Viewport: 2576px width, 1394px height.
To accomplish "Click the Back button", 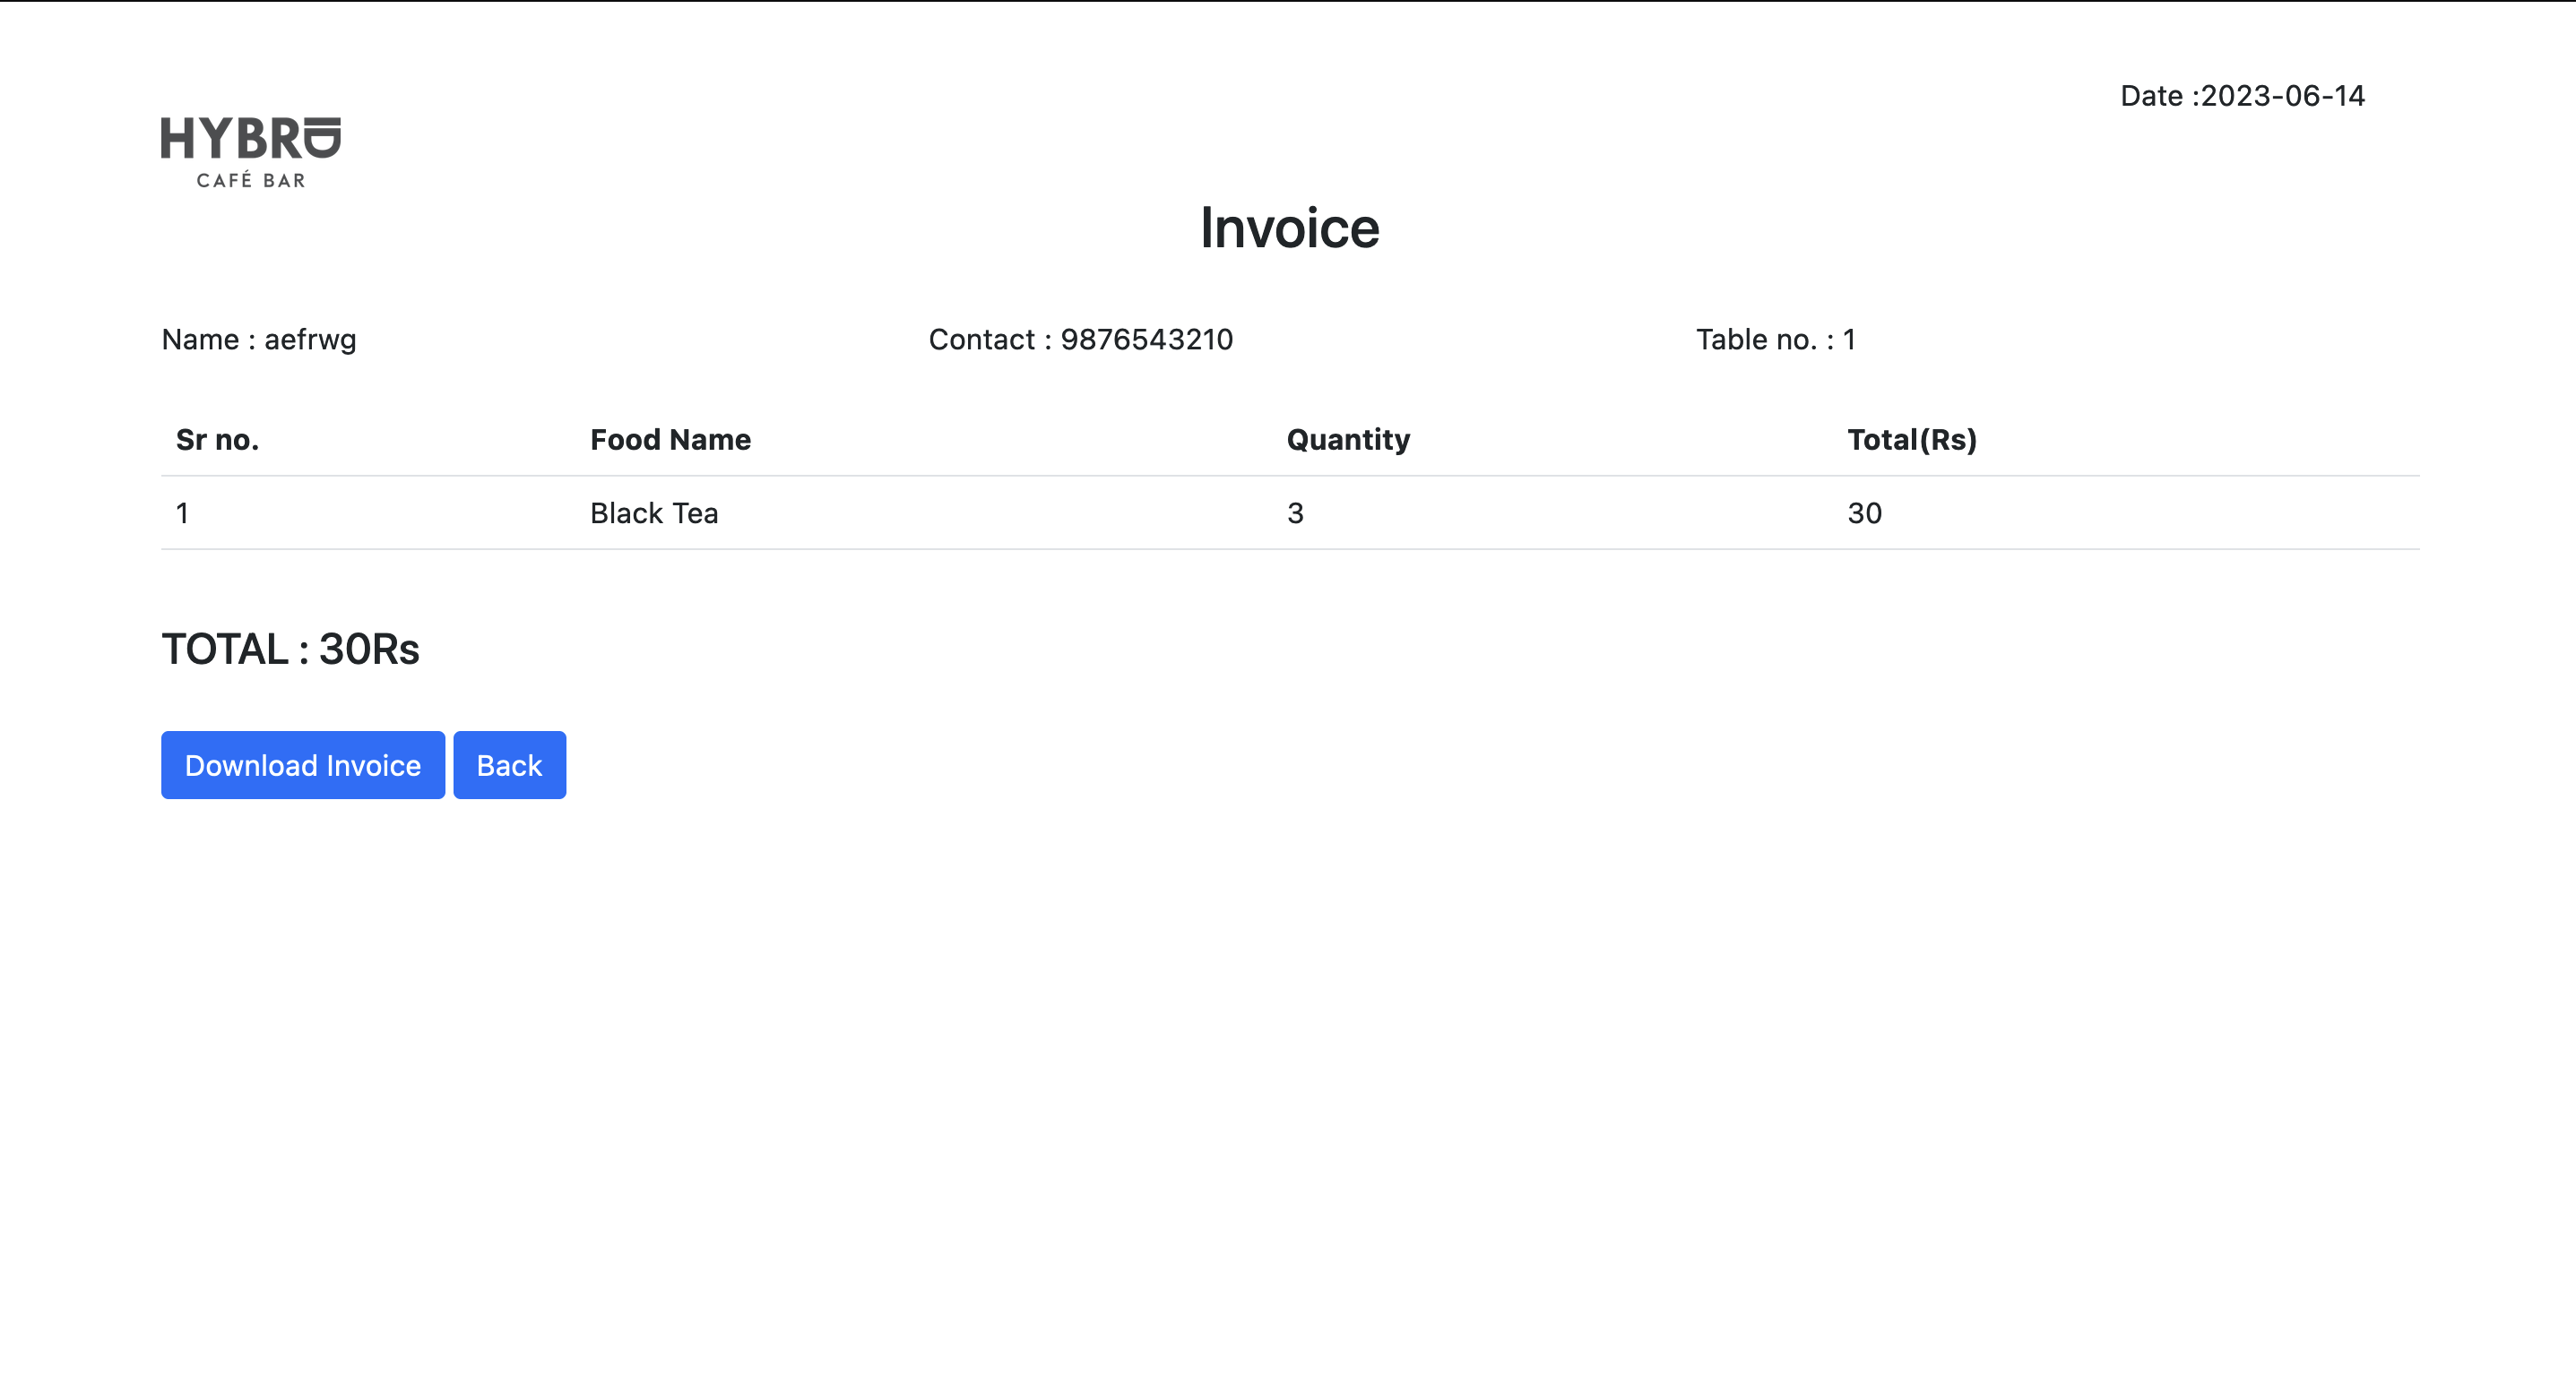I will click(x=509, y=764).
